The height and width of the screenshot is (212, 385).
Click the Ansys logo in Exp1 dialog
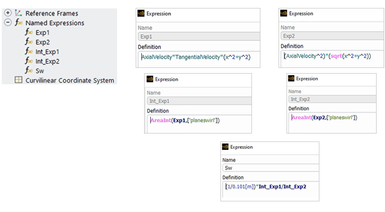[x=141, y=14]
